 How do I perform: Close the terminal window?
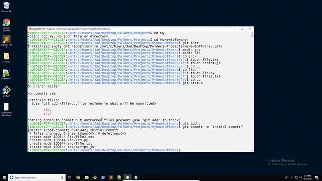[x=250, y=29]
